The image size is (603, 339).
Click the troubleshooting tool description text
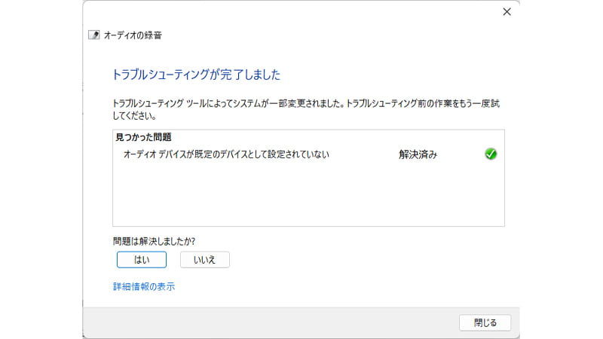tap(301, 104)
